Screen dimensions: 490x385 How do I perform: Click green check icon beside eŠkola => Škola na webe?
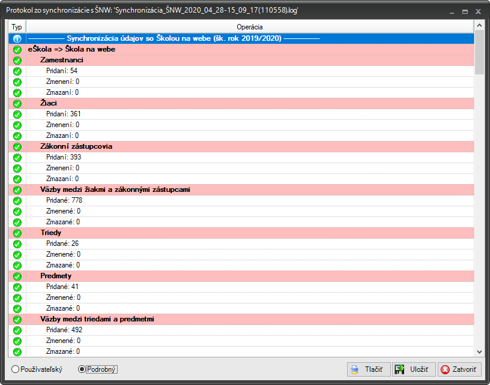tap(17, 50)
